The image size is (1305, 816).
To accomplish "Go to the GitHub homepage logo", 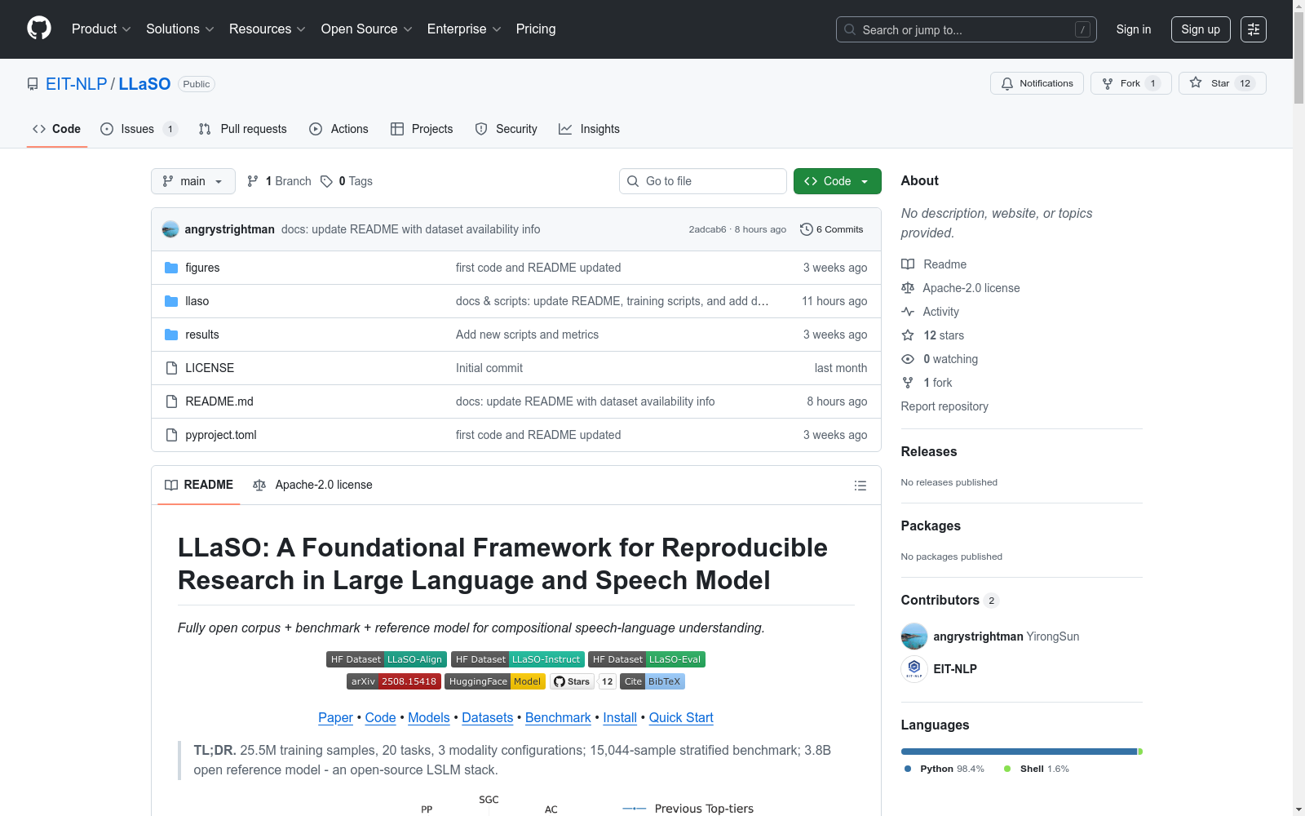I will coord(39,29).
